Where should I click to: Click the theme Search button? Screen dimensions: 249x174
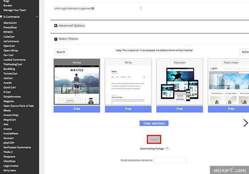[61, 52]
